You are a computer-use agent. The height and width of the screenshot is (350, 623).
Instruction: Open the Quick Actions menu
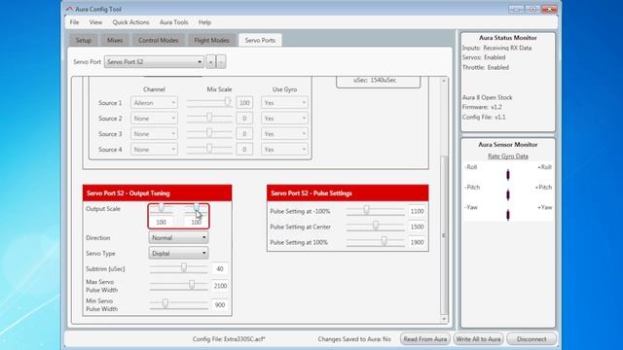click(x=130, y=22)
